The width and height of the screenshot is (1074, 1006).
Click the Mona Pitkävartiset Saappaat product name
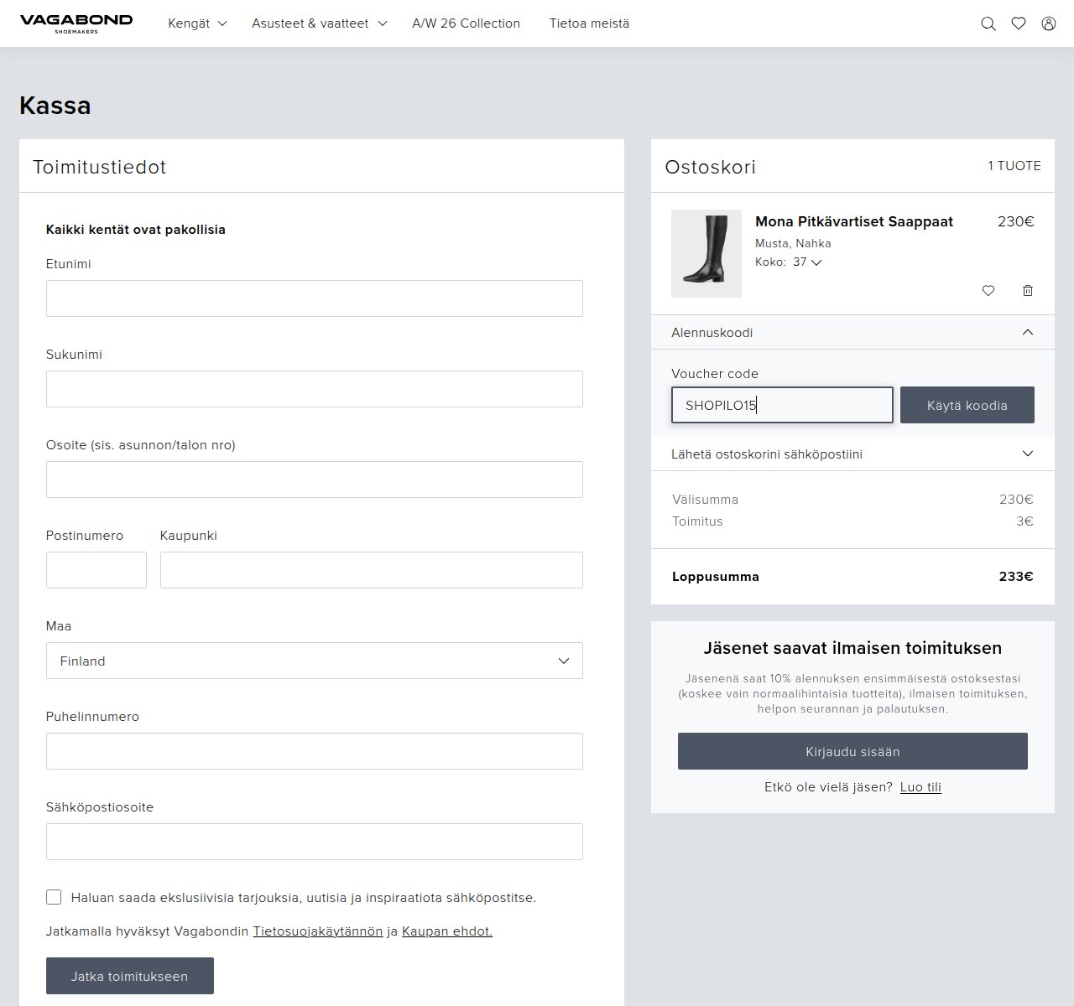pos(854,221)
